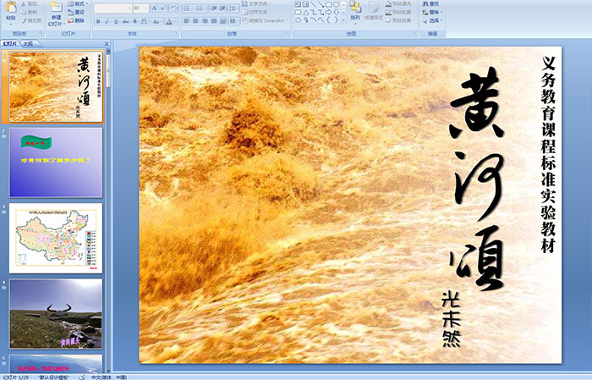
Task: Click Select (选择) button
Action: 433,20
